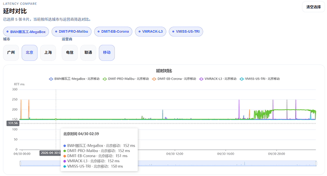Image resolution: width=327 pixels, height=176 pixels.
Task: Click the blue dot in VMRACK-L3 chip
Action: tap(139, 32)
